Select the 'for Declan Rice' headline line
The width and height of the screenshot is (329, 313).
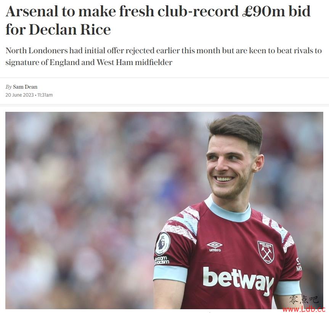click(x=58, y=30)
